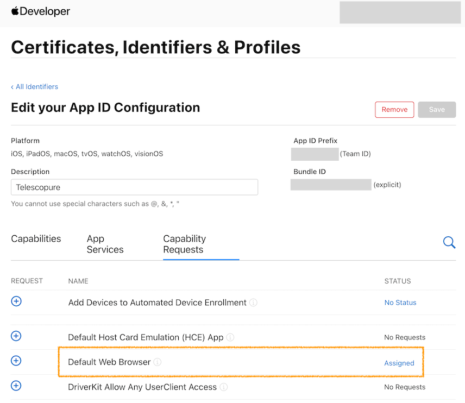Click the Description text field
The height and width of the screenshot is (403, 465).
pyautogui.click(x=134, y=187)
